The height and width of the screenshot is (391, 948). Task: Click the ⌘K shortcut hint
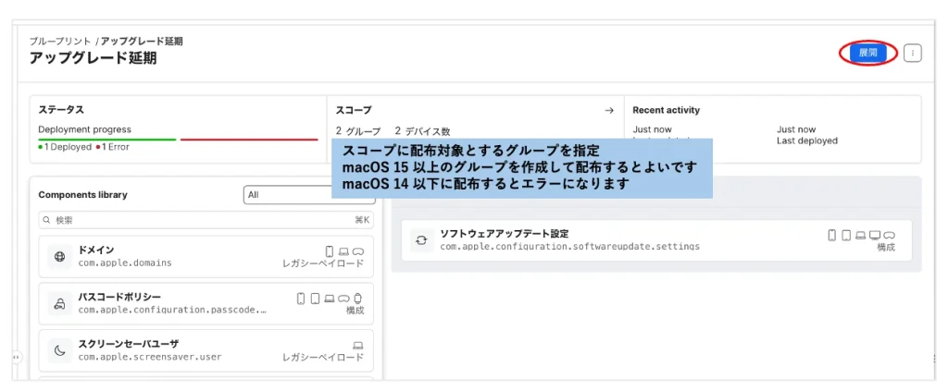pos(361,220)
